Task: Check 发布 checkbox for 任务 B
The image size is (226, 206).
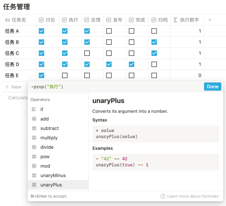Action: point(109,42)
